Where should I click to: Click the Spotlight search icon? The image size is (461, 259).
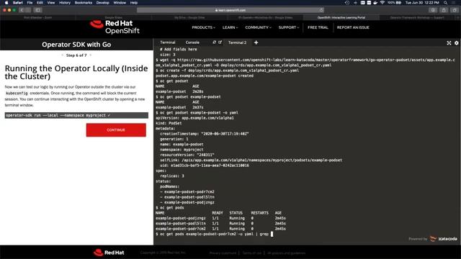coord(446,3)
